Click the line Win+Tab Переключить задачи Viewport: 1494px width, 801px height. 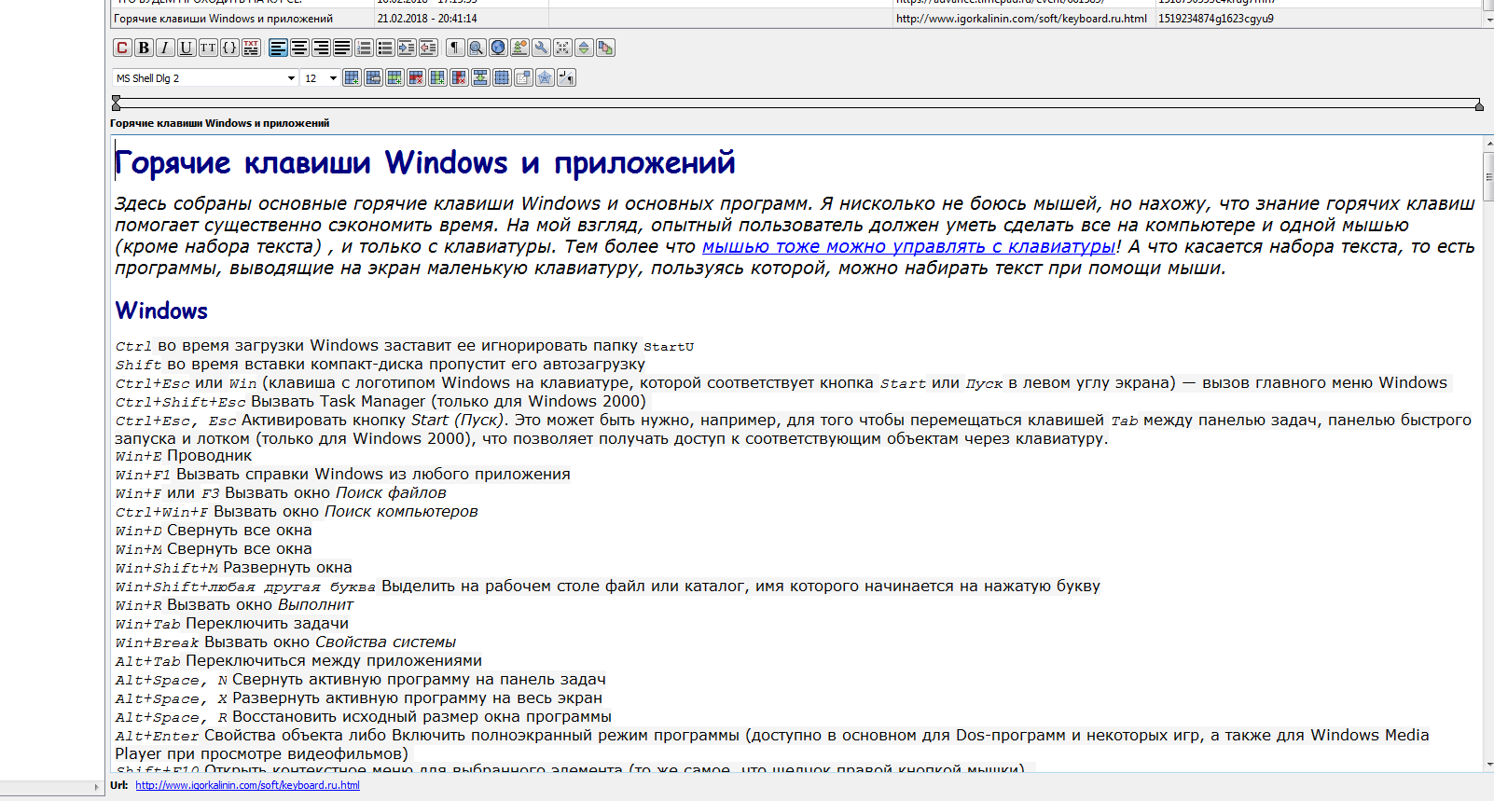pyautogui.click(x=232, y=624)
